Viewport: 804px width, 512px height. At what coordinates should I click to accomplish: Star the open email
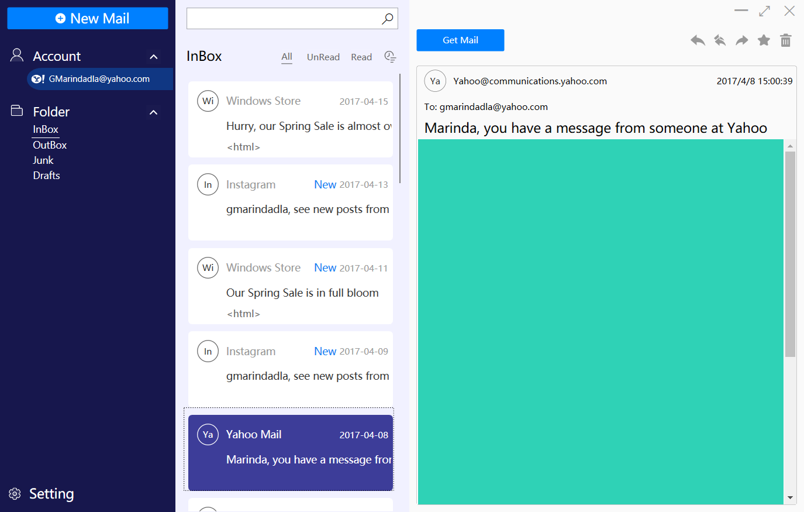point(764,40)
